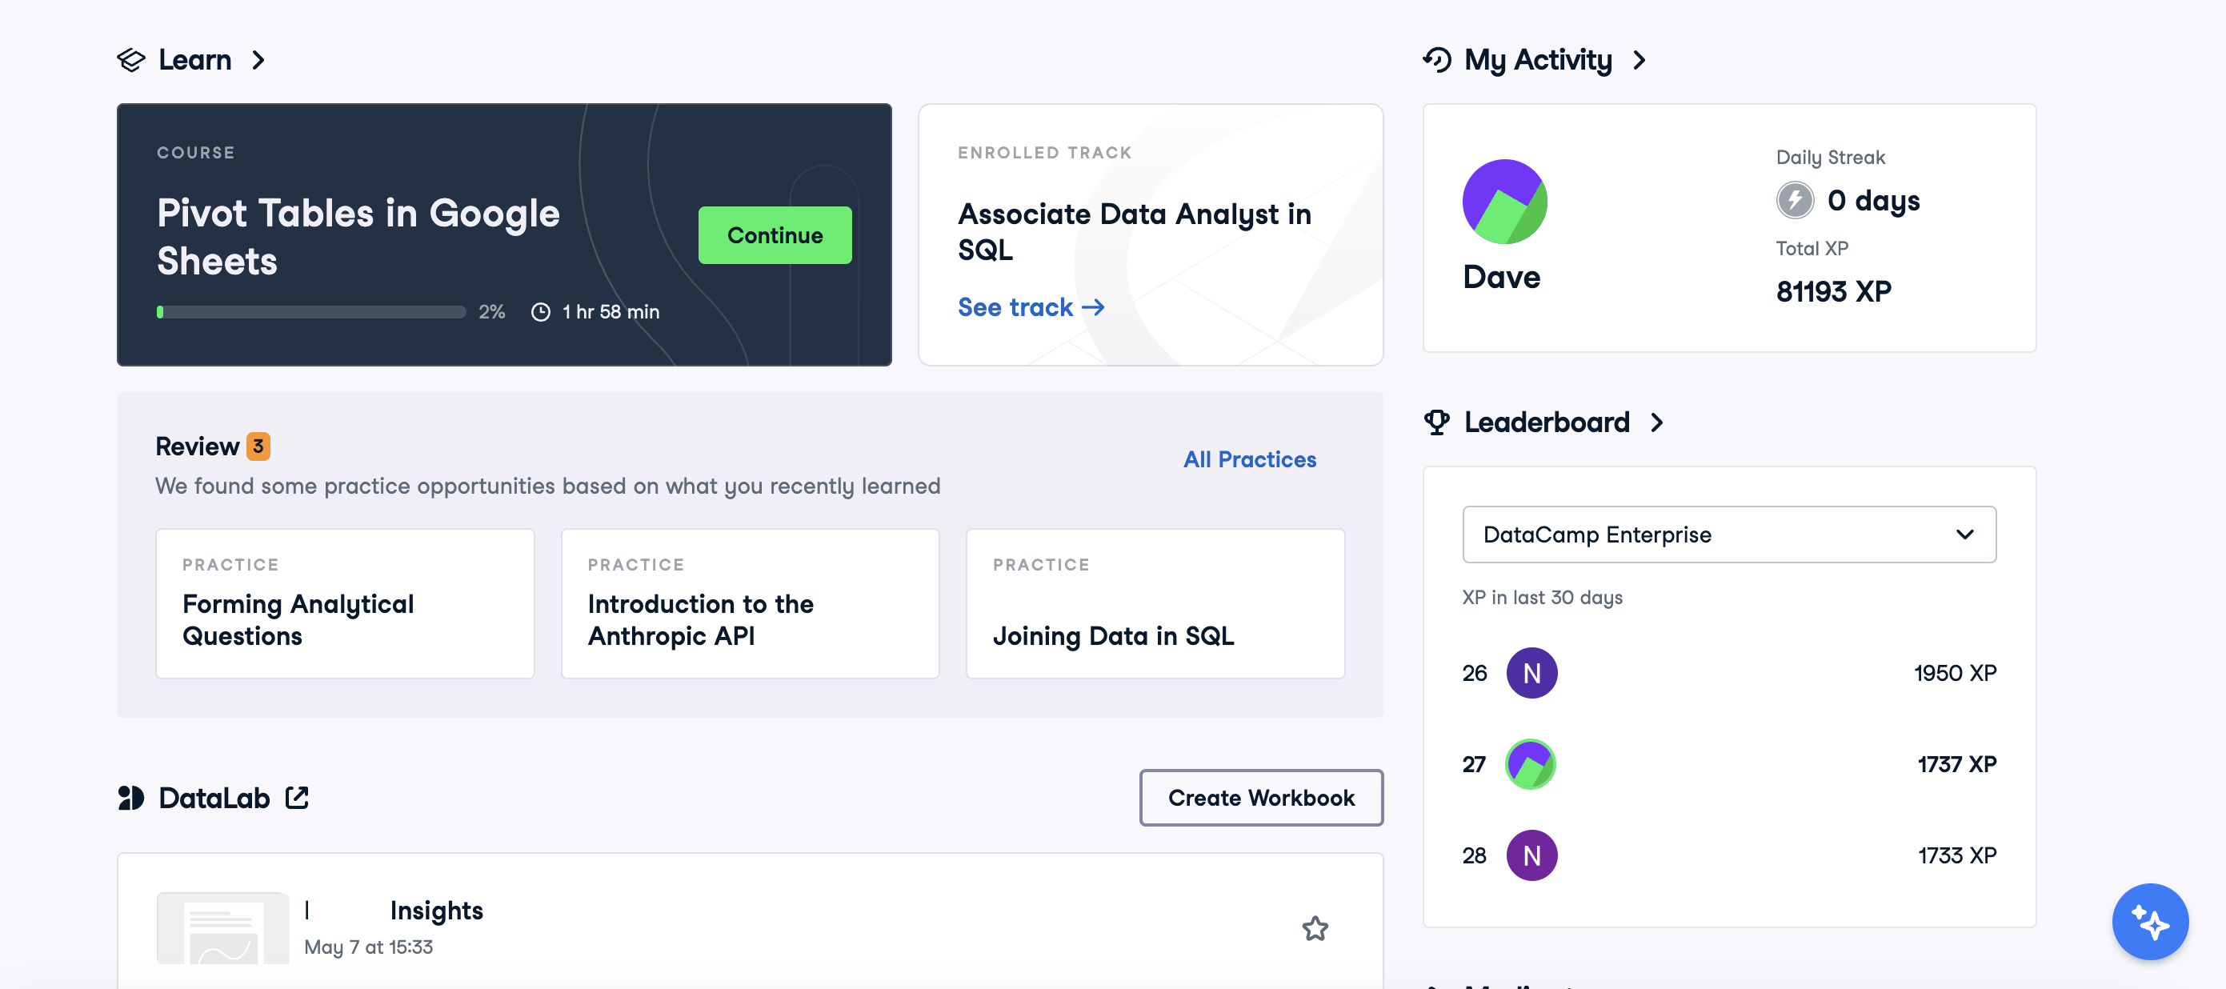This screenshot has width=2226, height=989.
Task: Open the Forming Analytical Questions practice
Action: 345,603
